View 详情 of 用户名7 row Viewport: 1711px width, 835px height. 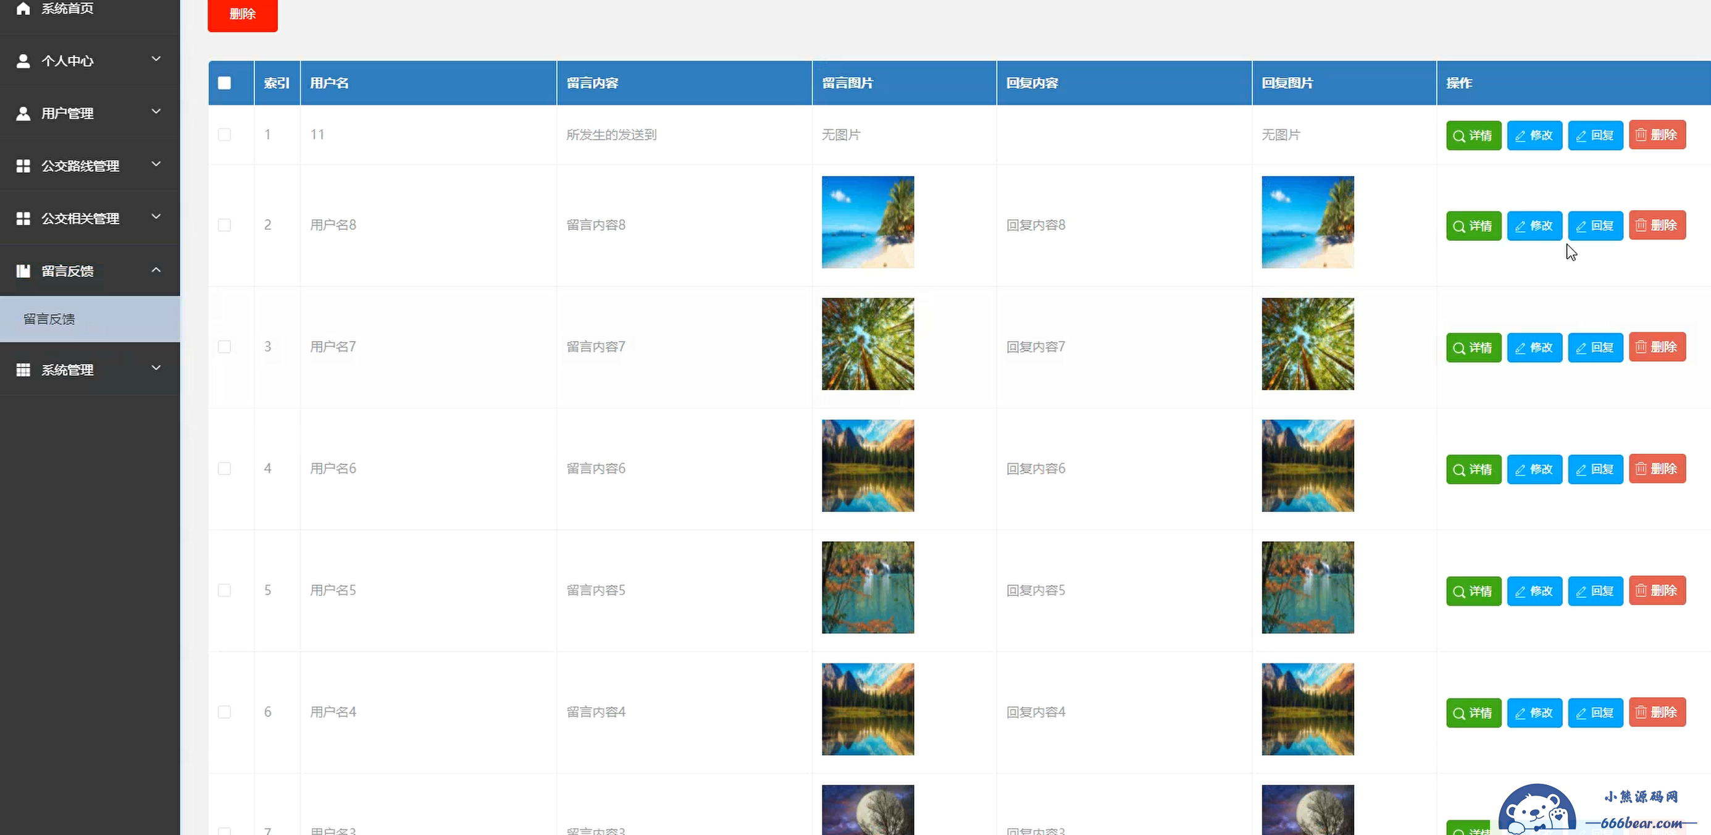point(1473,348)
